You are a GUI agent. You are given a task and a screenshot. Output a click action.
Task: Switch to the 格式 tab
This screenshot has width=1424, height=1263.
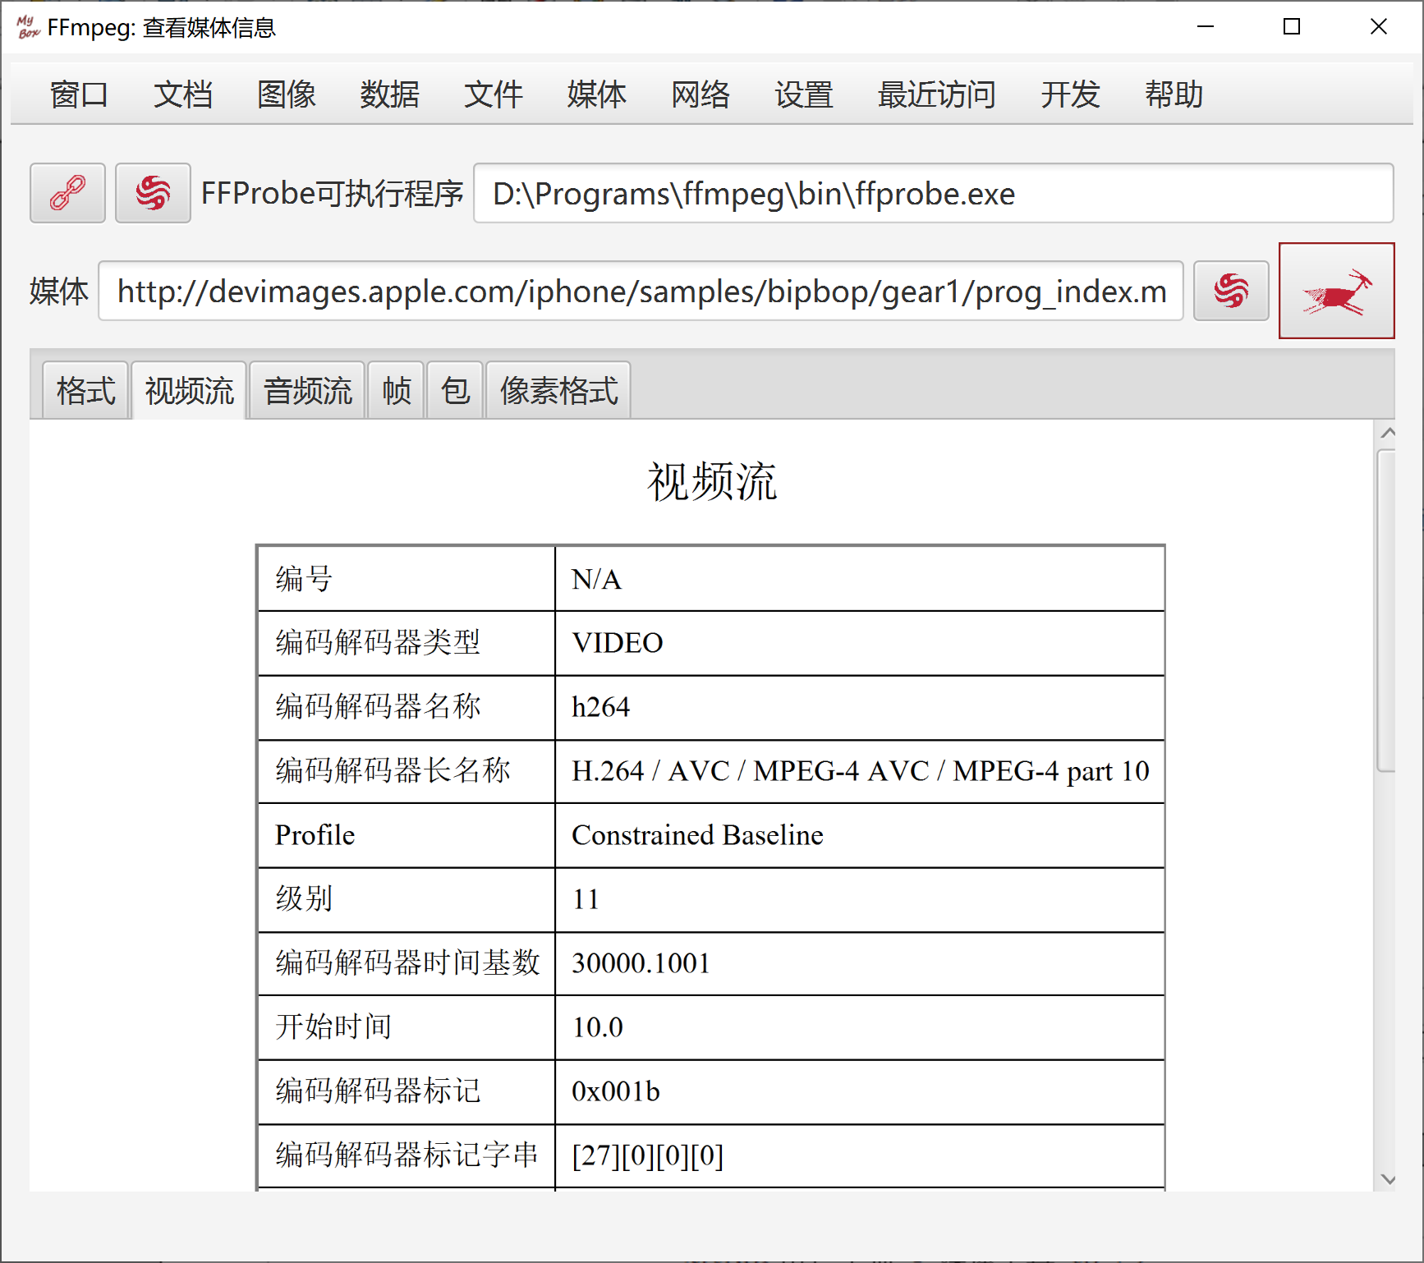85,390
